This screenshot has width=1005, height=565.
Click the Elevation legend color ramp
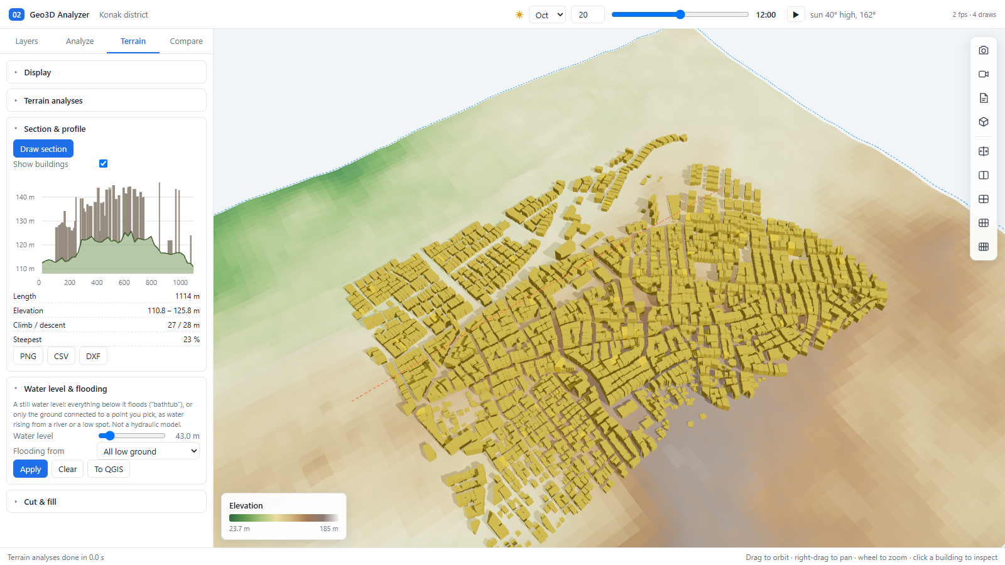283,518
